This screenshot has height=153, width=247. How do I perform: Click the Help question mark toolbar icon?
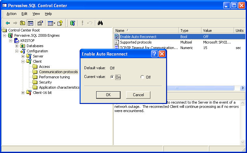pyautogui.click(x=60, y=23)
